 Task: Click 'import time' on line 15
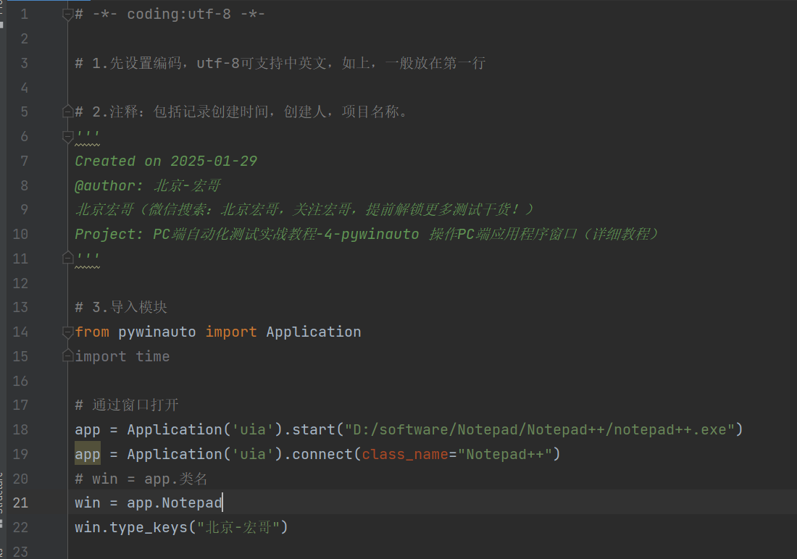(122, 356)
